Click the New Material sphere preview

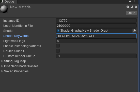point(4,9)
